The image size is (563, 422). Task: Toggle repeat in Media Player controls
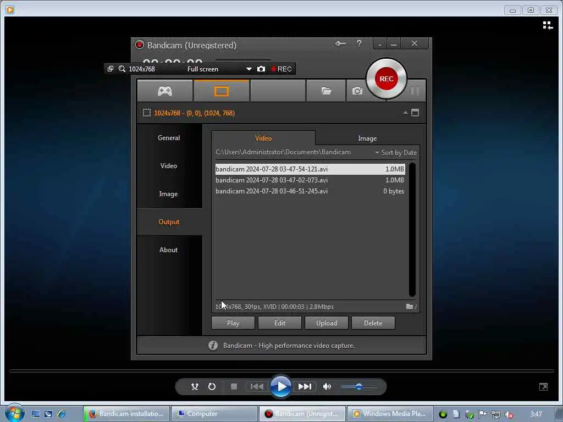[x=212, y=386]
